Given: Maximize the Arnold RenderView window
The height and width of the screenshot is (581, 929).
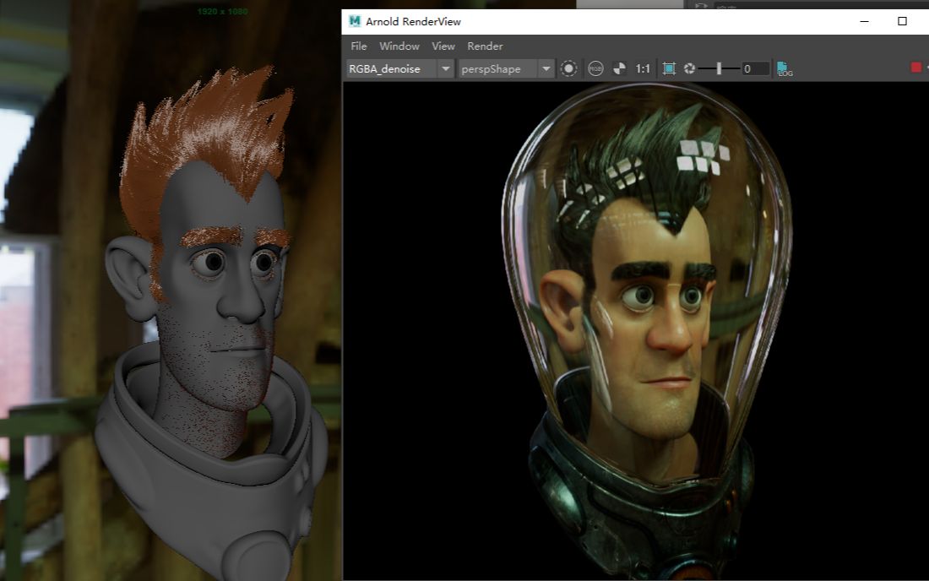Looking at the screenshot, I should click(902, 21).
